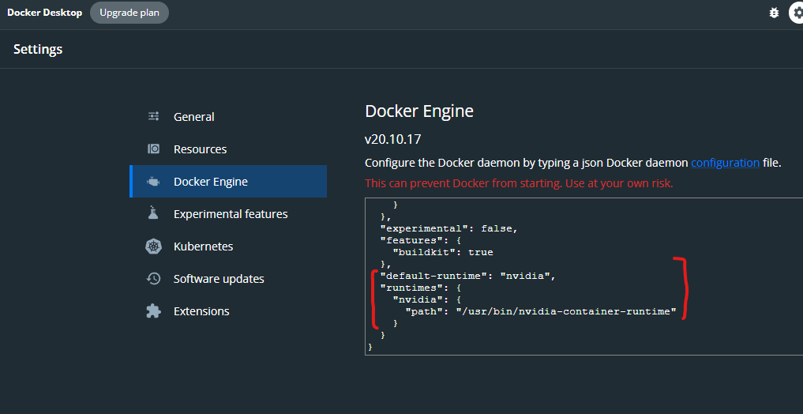This screenshot has height=414, width=803.
Task: Click the General sliders icon
Action: [x=154, y=117]
